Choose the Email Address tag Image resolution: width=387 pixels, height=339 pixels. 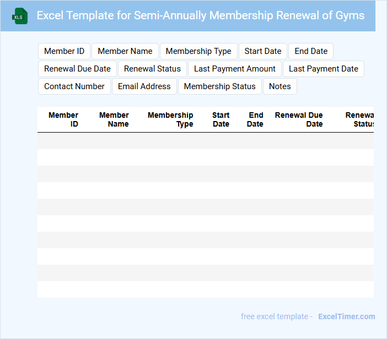(x=144, y=86)
